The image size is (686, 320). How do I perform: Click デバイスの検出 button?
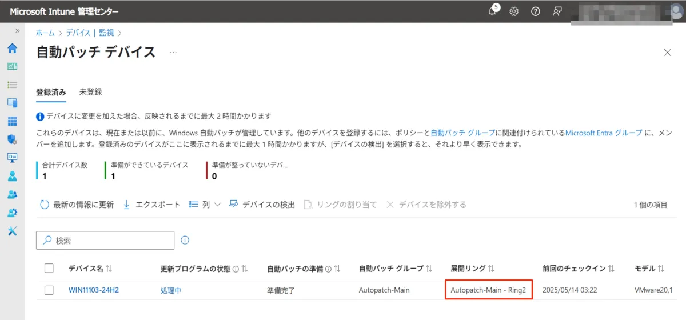pos(262,205)
